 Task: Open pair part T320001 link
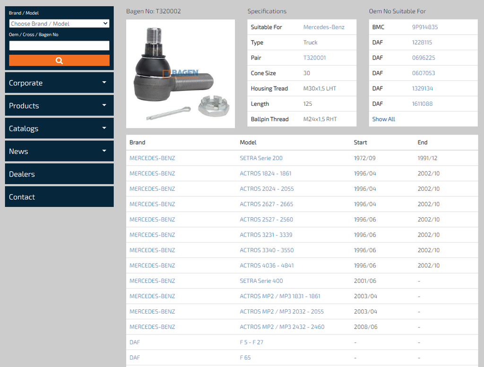pos(314,58)
